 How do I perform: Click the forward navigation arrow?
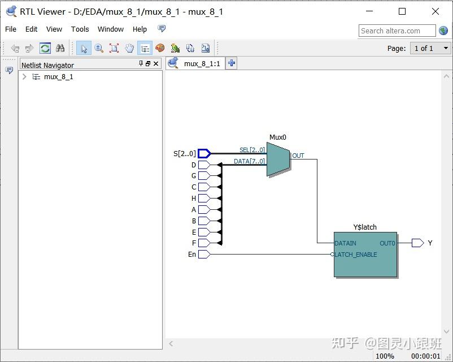29,48
